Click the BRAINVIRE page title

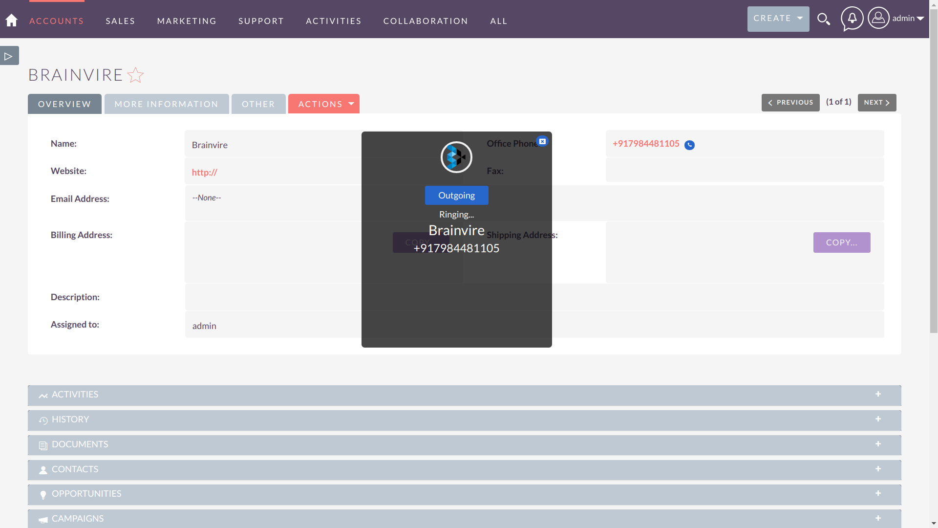76,75
